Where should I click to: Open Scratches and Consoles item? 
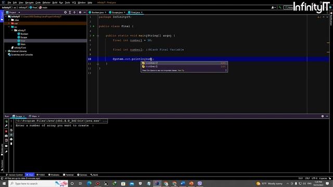(x=22, y=55)
